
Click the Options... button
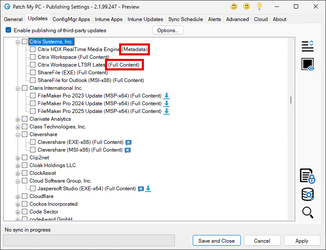pyautogui.click(x=168, y=30)
